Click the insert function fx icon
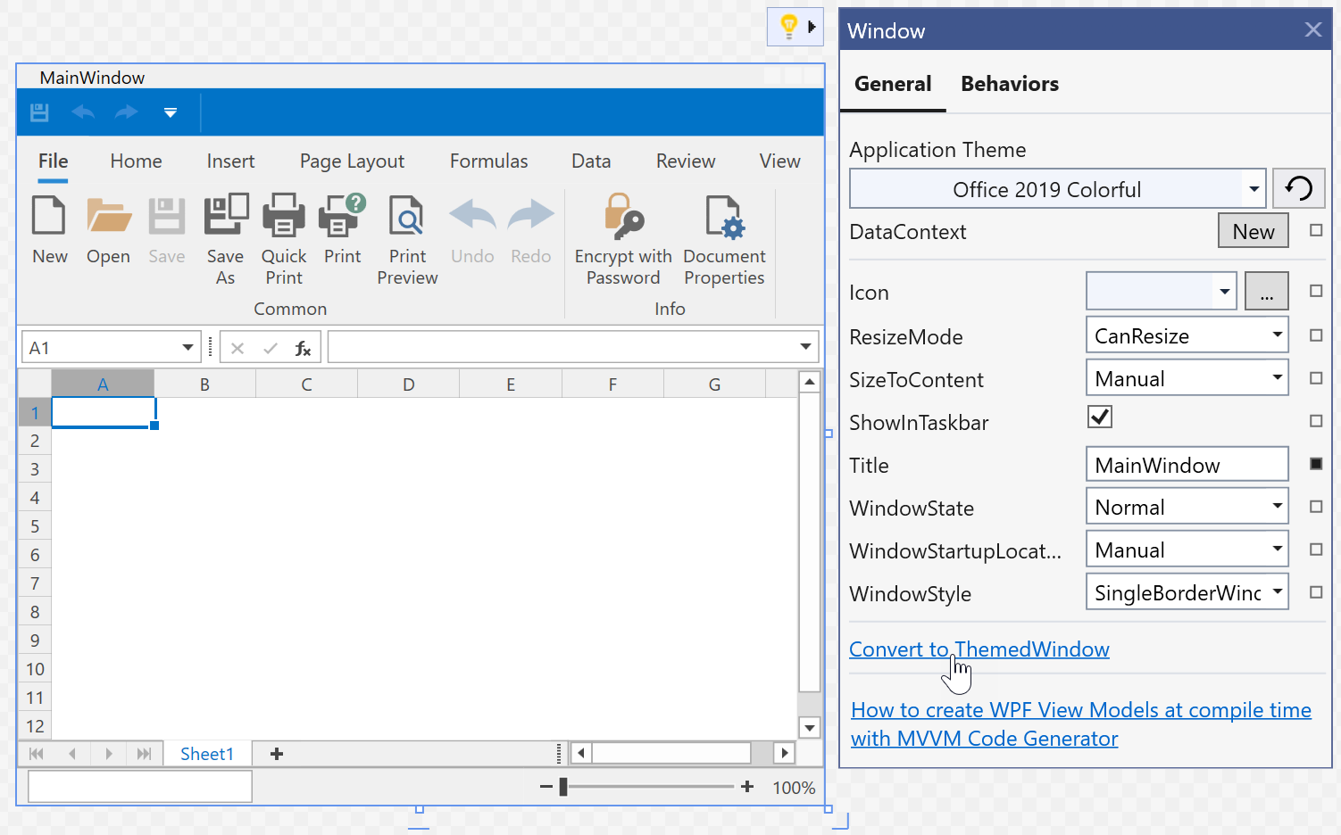This screenshot has height=835, width=1341. [x=303, y=348]
